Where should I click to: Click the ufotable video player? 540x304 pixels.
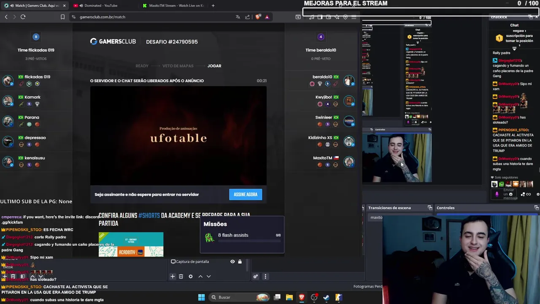click(178, 136)
